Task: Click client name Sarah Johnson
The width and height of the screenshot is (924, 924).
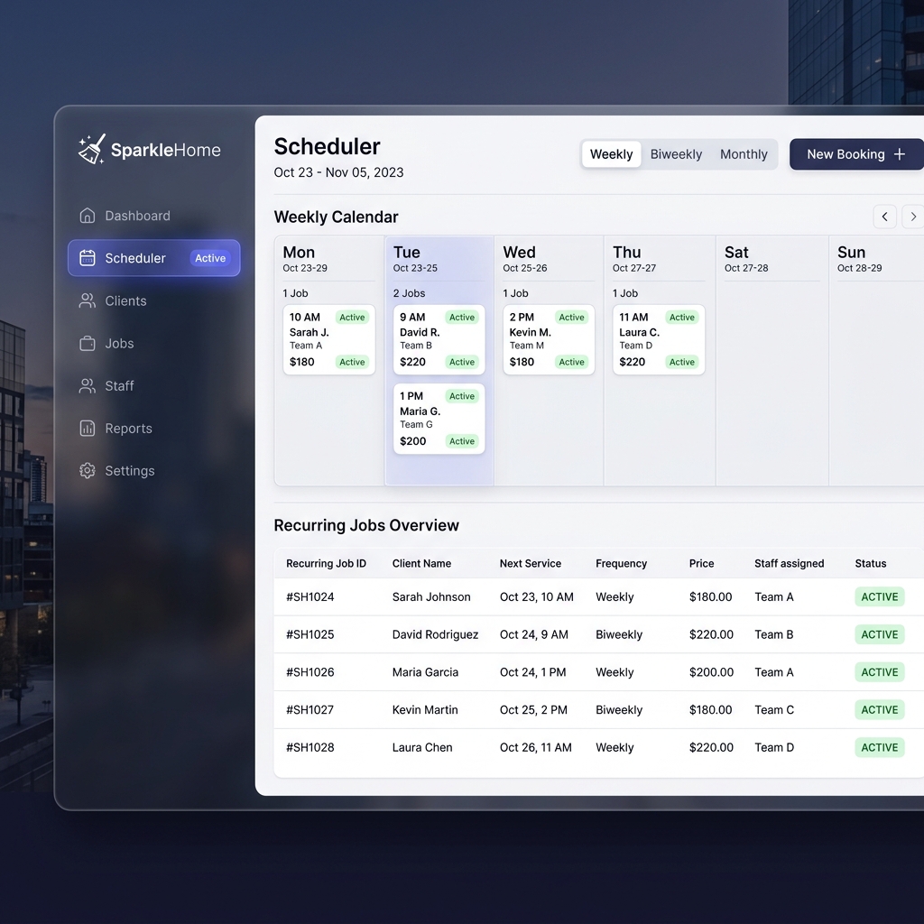Action: (x=431, y=597)
